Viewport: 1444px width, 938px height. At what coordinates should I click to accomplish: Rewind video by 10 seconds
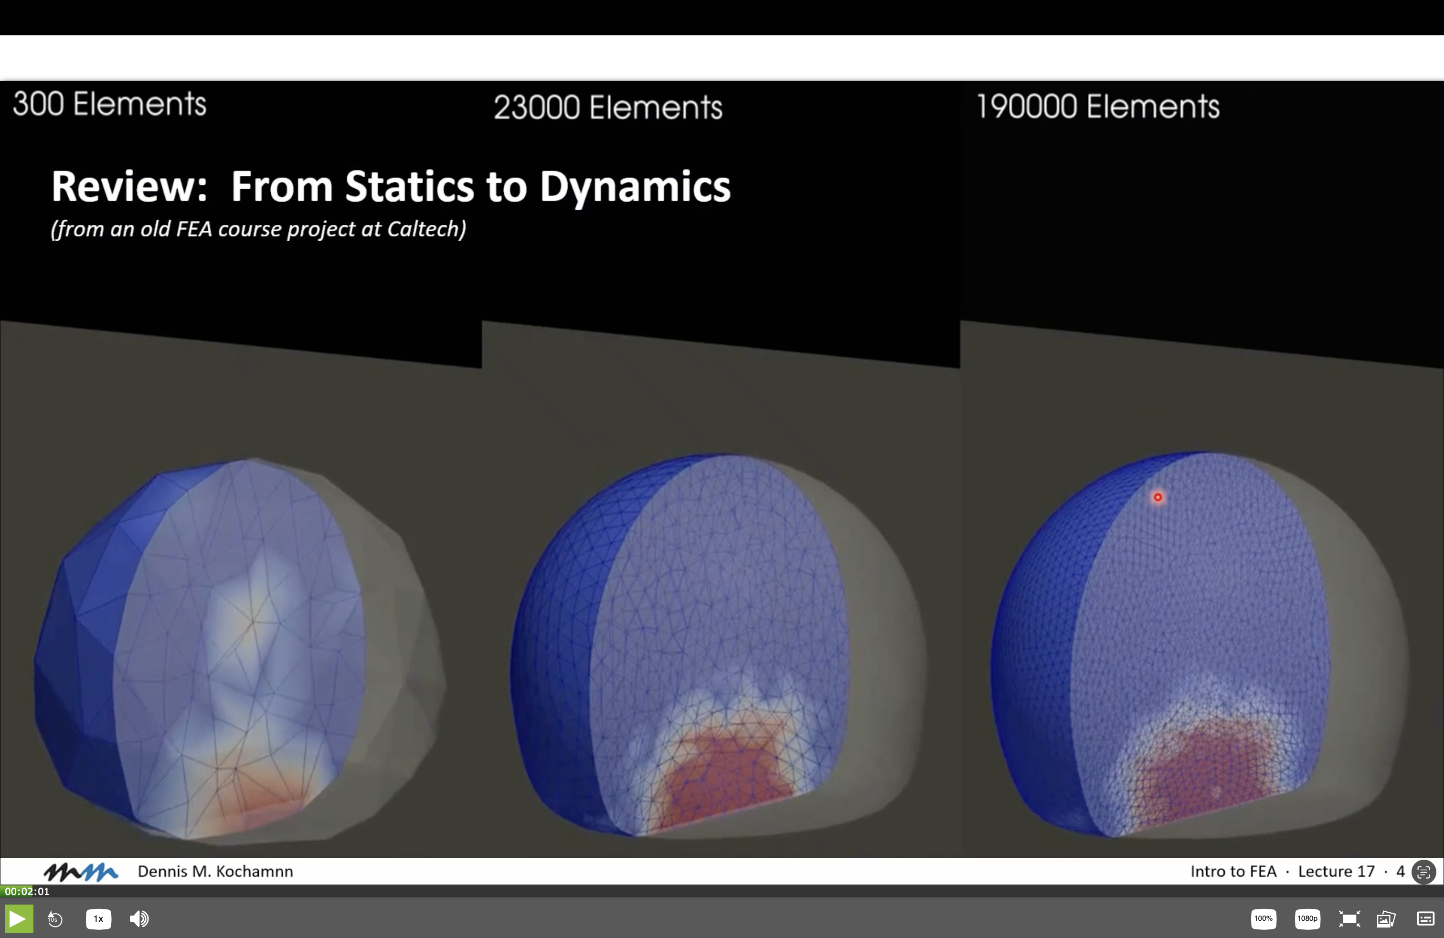[55, 918]
